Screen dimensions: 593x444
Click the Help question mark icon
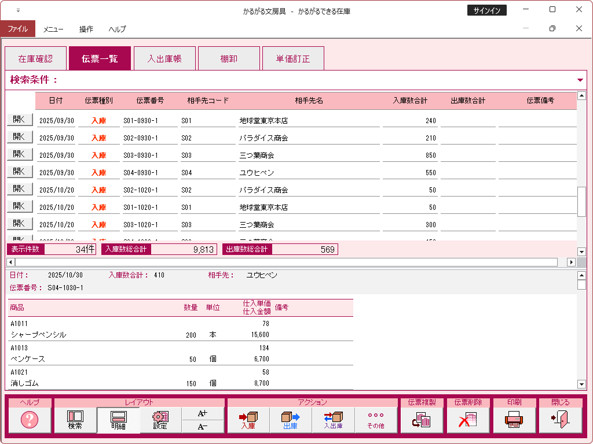(30, 420)
